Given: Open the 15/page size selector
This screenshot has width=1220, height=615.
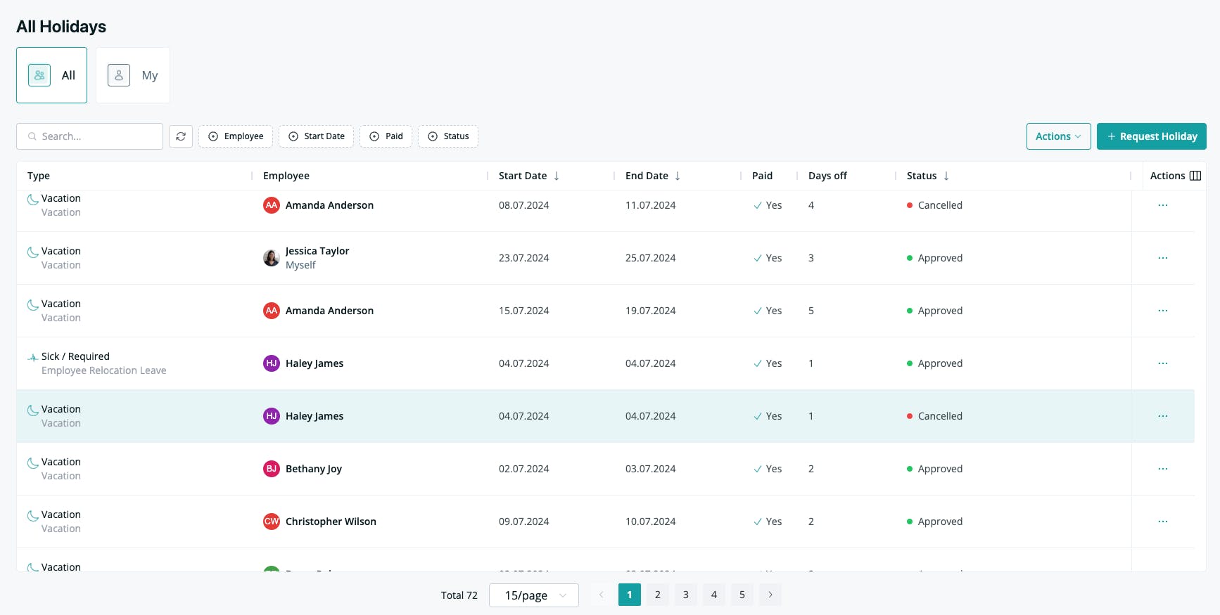Looking at the screenshot, I should 534,595.
